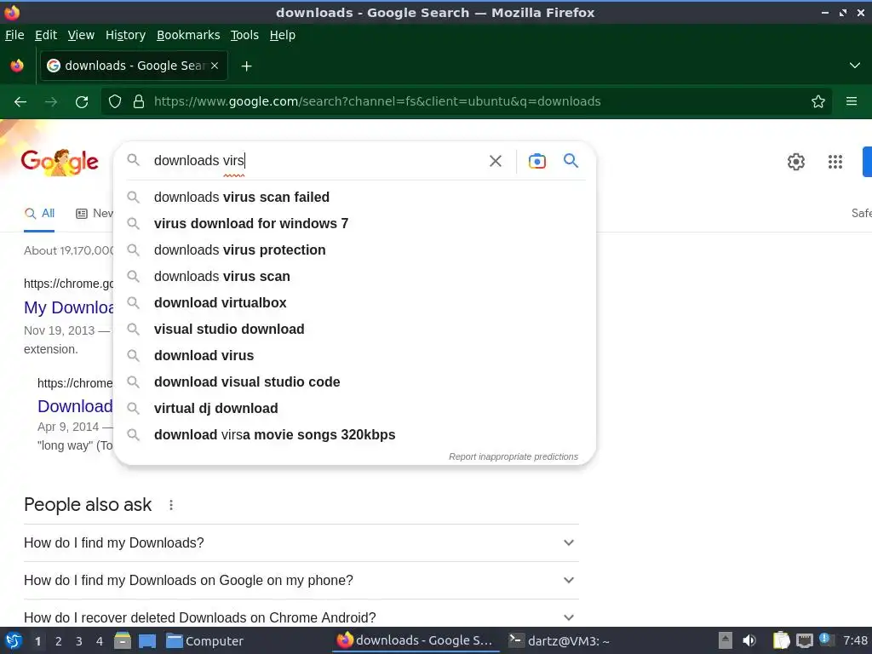Choose 'download virsa movie songs 320kbps' suggestion
872x654 pixels.
click(355, 435)
